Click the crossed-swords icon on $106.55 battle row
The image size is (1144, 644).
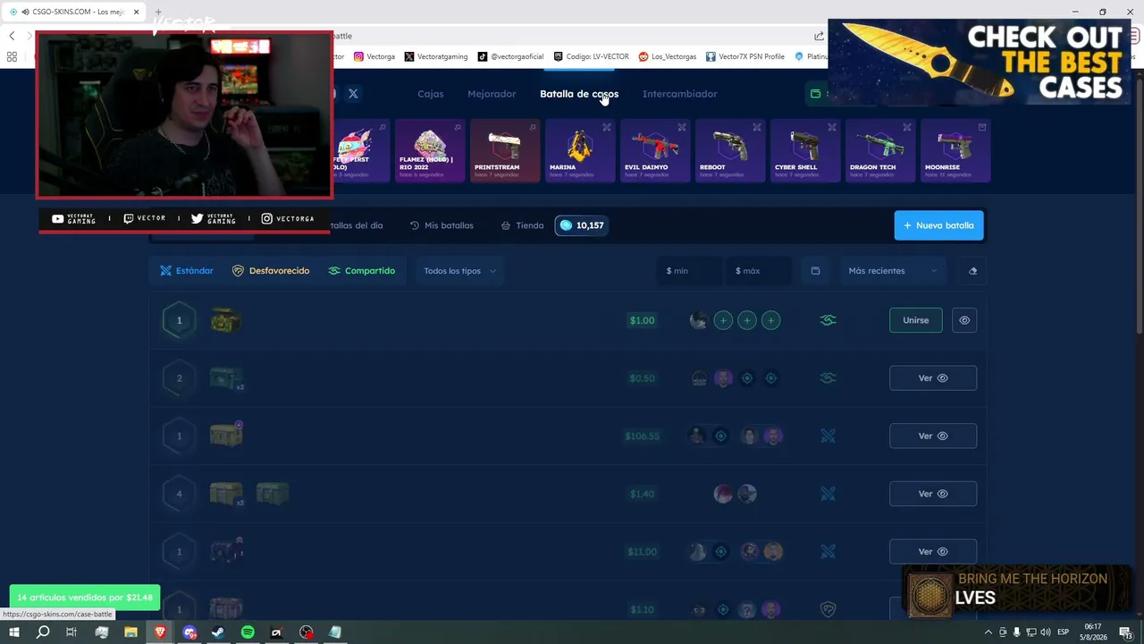pos(828,436)
